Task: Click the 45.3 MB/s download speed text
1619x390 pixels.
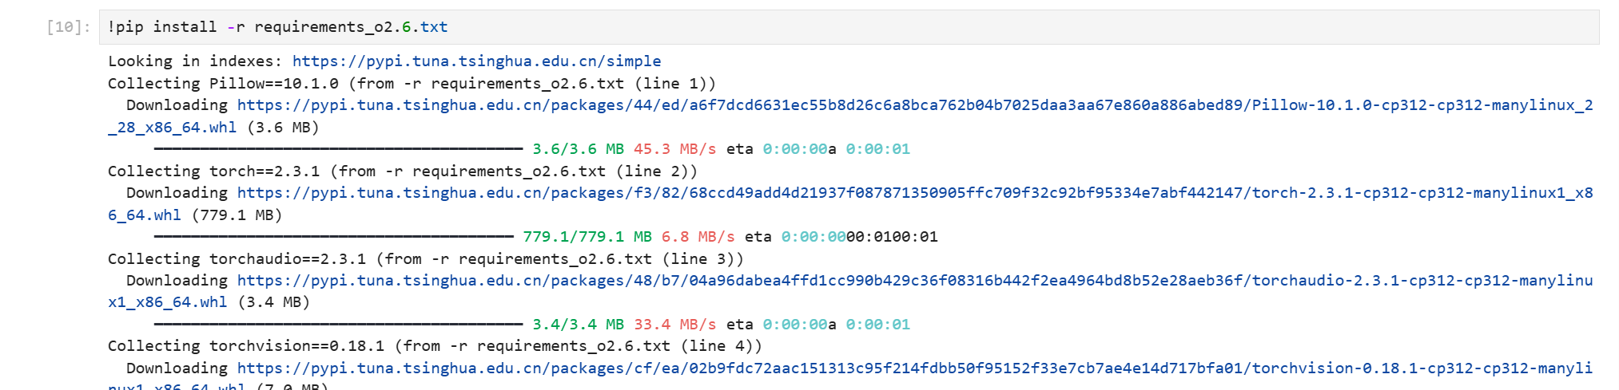Action: point(674,149)
